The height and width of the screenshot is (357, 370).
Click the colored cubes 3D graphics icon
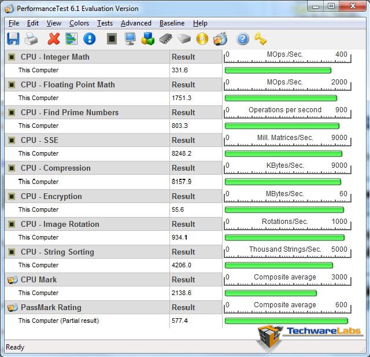tap(148, 39)
